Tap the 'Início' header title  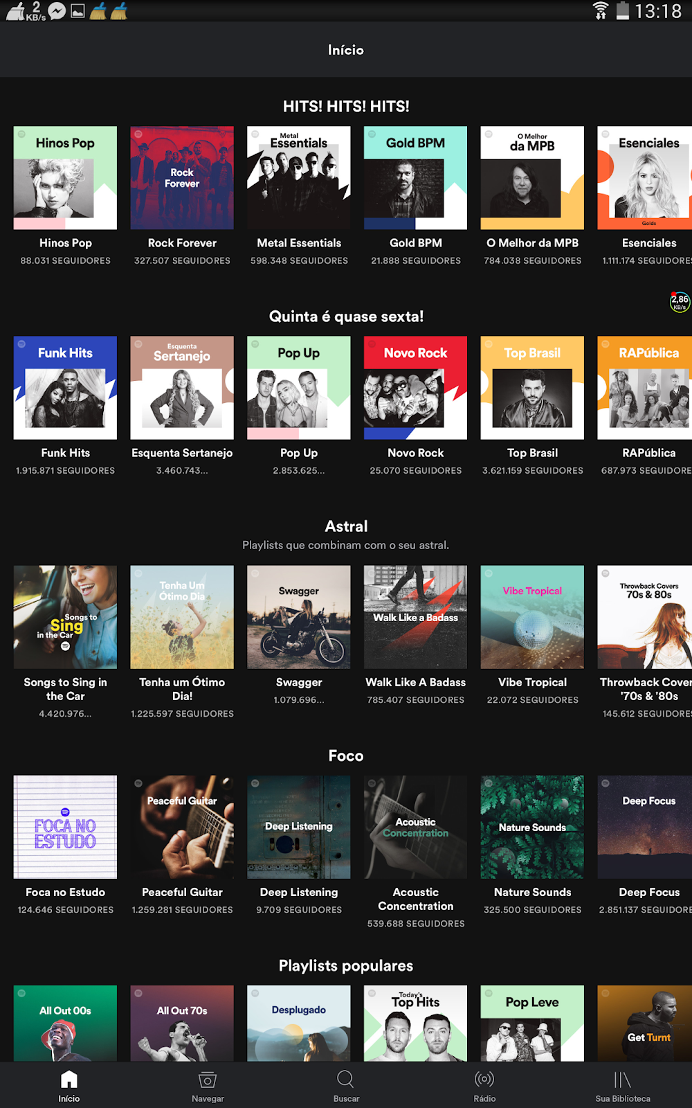coord(346,50)
